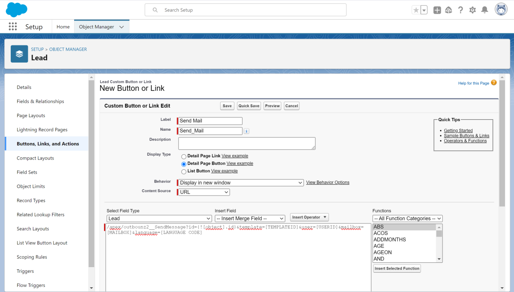This screenshot has height=292, width=514.
Task: Open View example for Detail Page Link
Action: tap(235, 156)
